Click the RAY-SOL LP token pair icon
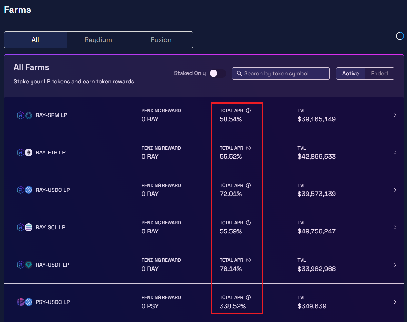 tap(25, 228)
